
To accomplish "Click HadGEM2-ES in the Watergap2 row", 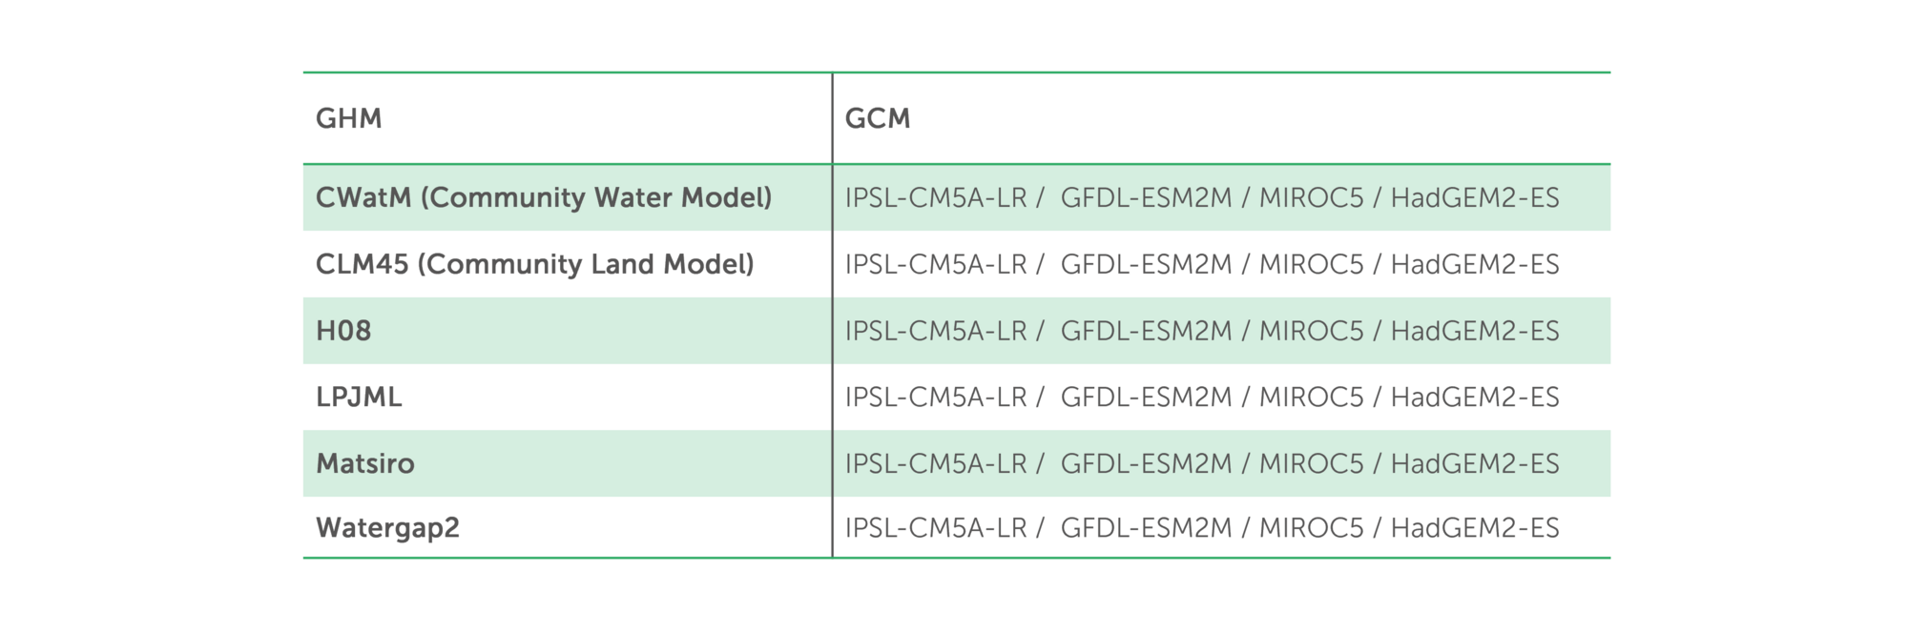I will [x=1475, y=527].
